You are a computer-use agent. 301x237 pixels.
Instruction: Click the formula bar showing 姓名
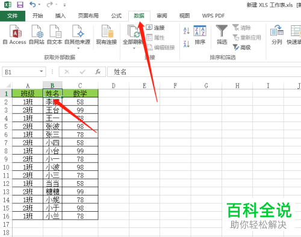(204, 72)
